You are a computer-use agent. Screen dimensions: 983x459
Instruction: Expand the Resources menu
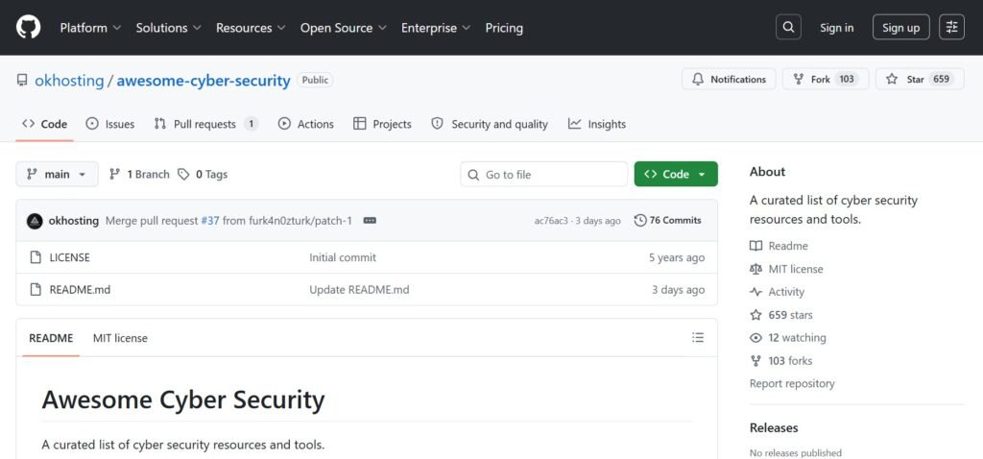coord(251,28)
